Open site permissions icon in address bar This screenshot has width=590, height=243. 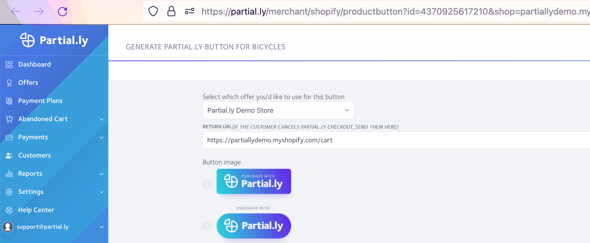tap(190, 11)
